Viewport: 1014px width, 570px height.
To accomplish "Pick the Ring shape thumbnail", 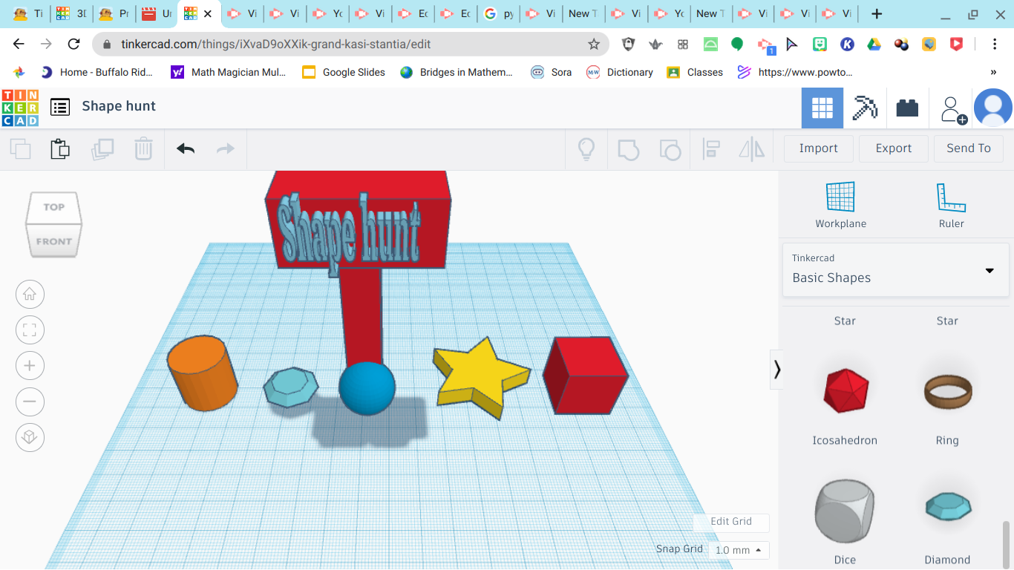I will coord(947,391).
